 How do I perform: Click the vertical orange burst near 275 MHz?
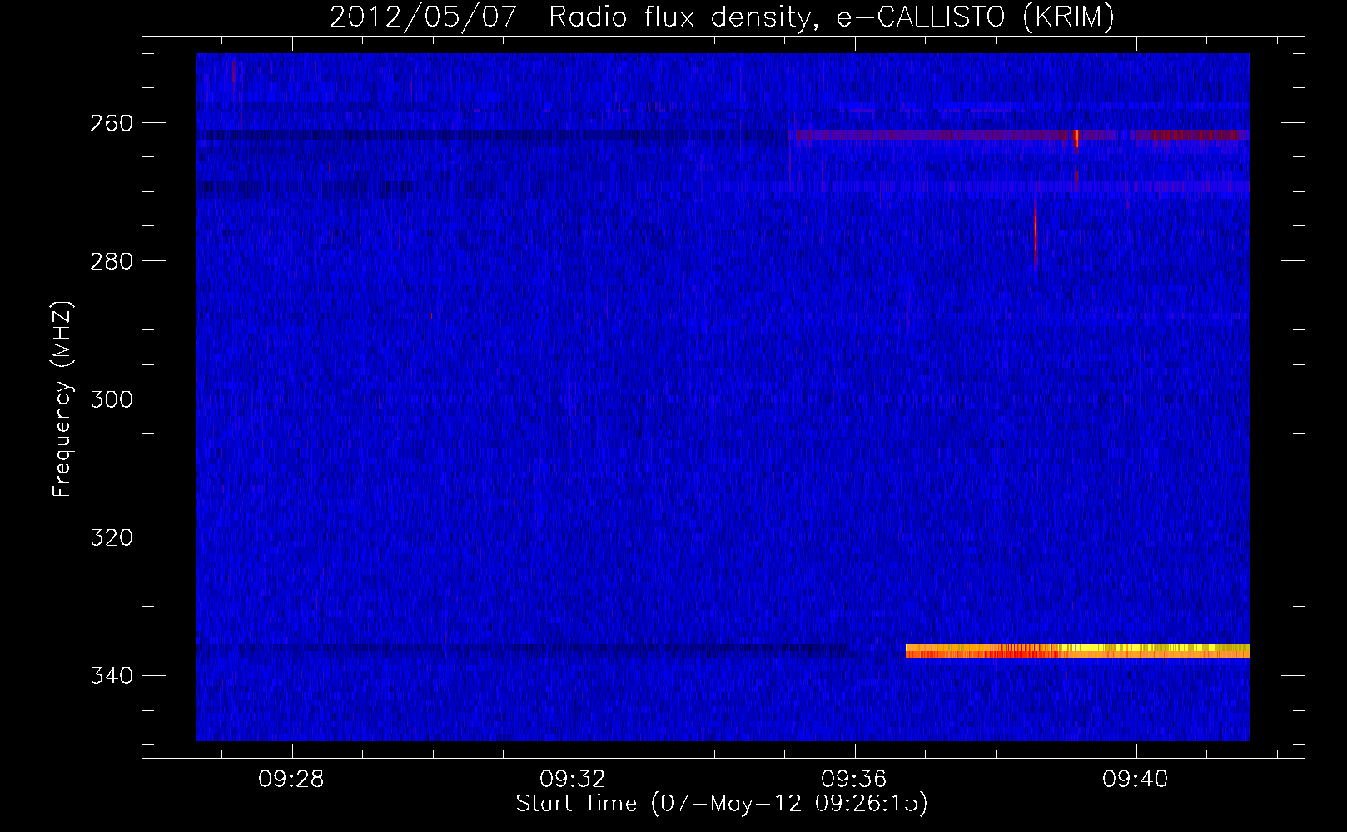[1036, 233]
